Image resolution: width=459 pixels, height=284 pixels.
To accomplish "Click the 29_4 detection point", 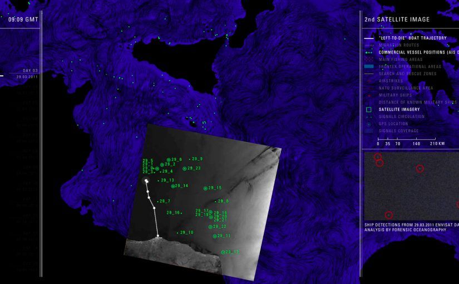I will pyautogui.click(x=160, y=172).
